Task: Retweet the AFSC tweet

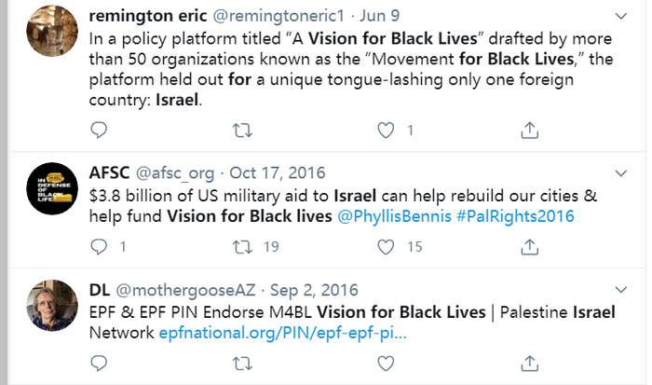Action: [241, 246]
